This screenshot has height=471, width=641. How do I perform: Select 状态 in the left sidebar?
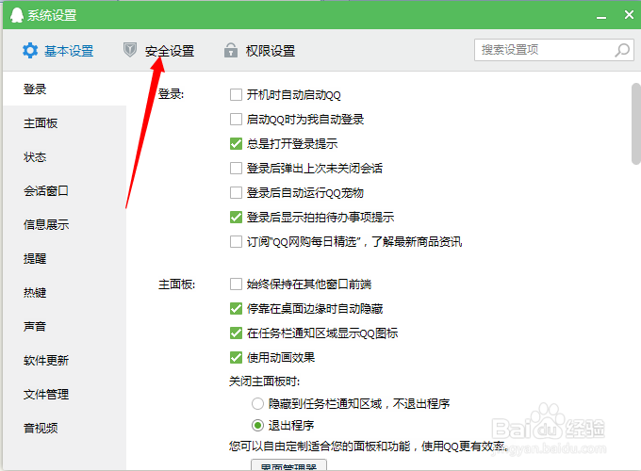tap(65, 157)
